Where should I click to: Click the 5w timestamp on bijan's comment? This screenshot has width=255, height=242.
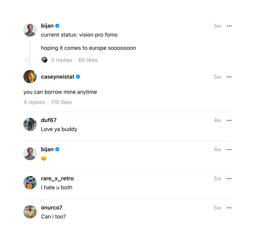[217, 26]
